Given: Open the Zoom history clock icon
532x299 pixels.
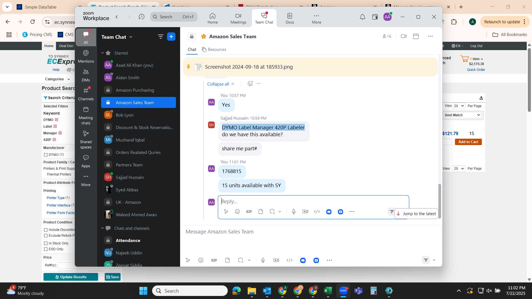Looking at the screenshot, I should (x=141, y=17).
